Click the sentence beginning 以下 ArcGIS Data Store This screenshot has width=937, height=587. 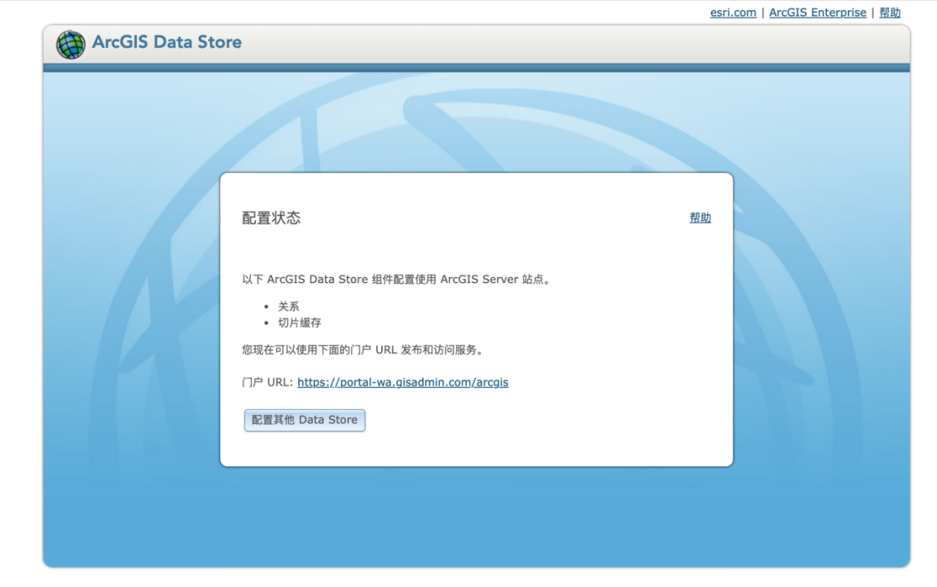tap(396, 279)
